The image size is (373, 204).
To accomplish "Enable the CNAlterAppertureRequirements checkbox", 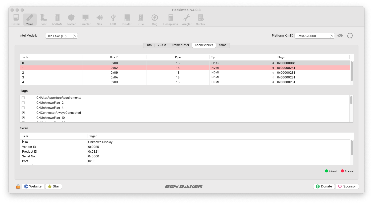I will [23, 98].
